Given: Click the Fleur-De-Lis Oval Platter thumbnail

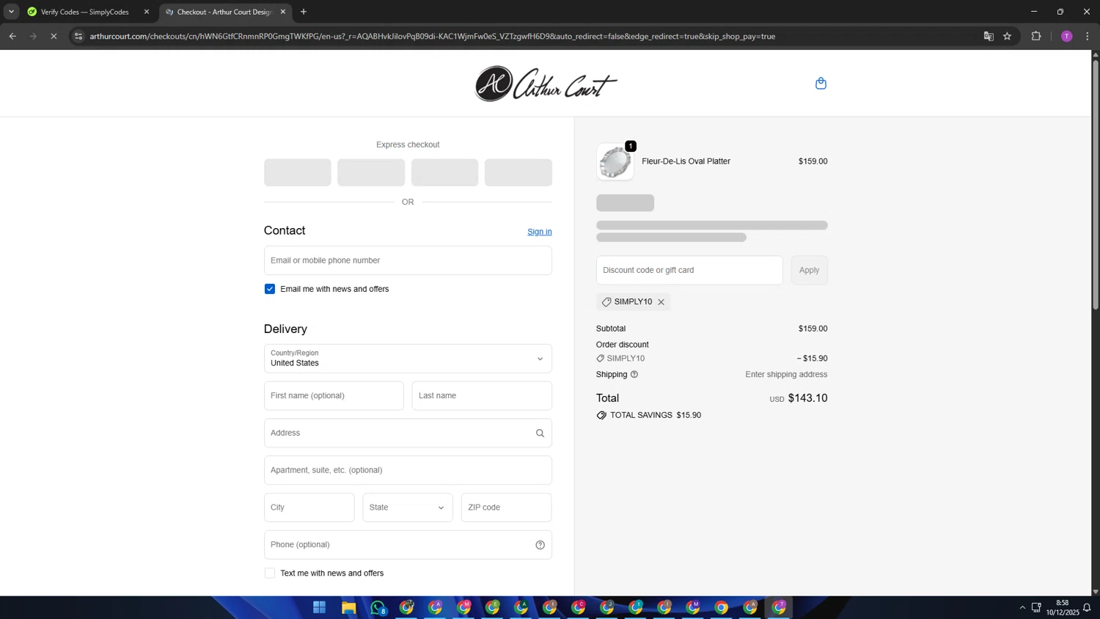Looking at the screenshot, I should pyautogui.click(x=615, y=162).
